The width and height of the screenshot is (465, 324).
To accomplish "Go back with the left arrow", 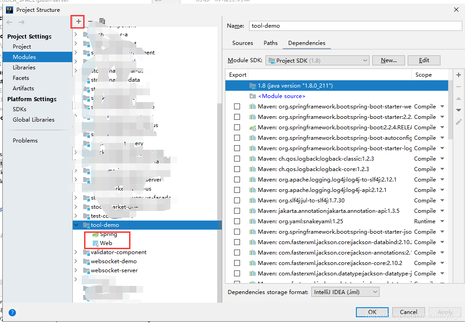I will click(10, 22).
